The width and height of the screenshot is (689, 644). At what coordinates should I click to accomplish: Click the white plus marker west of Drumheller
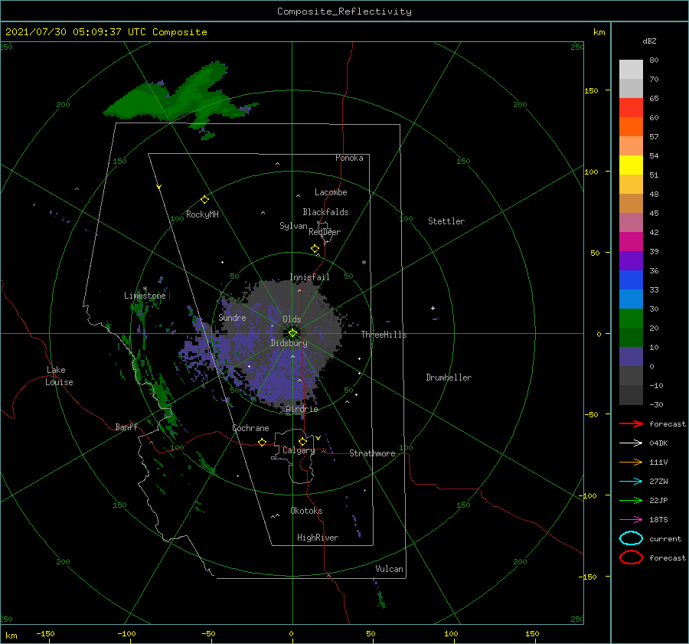coord(433,308)
